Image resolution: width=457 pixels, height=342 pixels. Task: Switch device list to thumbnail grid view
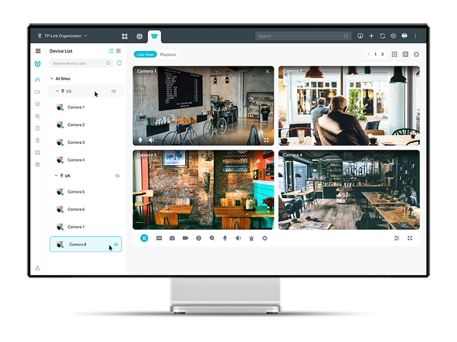coord(118,51)
